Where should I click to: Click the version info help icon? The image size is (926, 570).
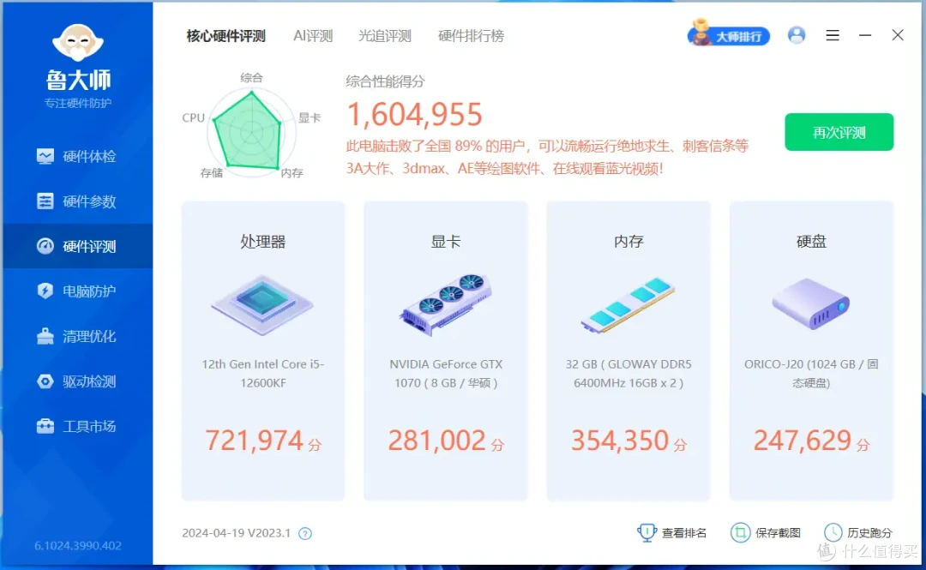pyautogui.click(x=304, y=533)
